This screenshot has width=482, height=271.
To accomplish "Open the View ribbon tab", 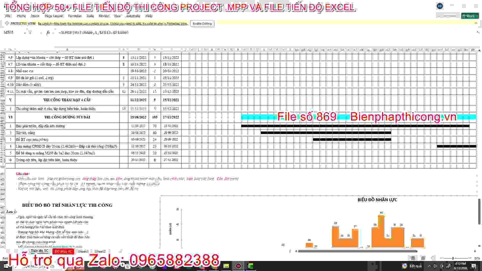I will click(117, 16).
